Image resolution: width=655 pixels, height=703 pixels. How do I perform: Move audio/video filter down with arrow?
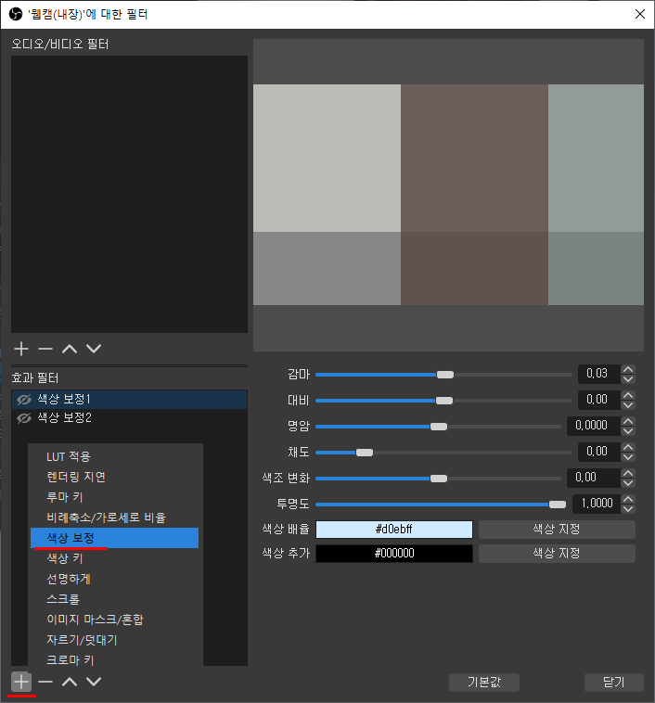[x=94, y=349]
